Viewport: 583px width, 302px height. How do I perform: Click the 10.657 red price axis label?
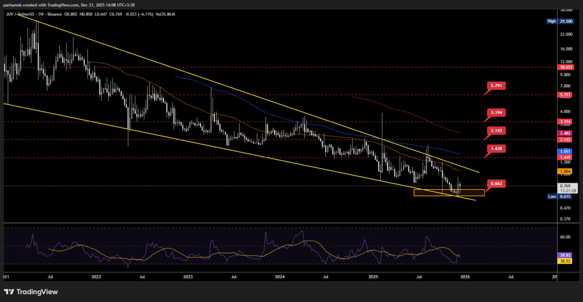pos(565,67)
